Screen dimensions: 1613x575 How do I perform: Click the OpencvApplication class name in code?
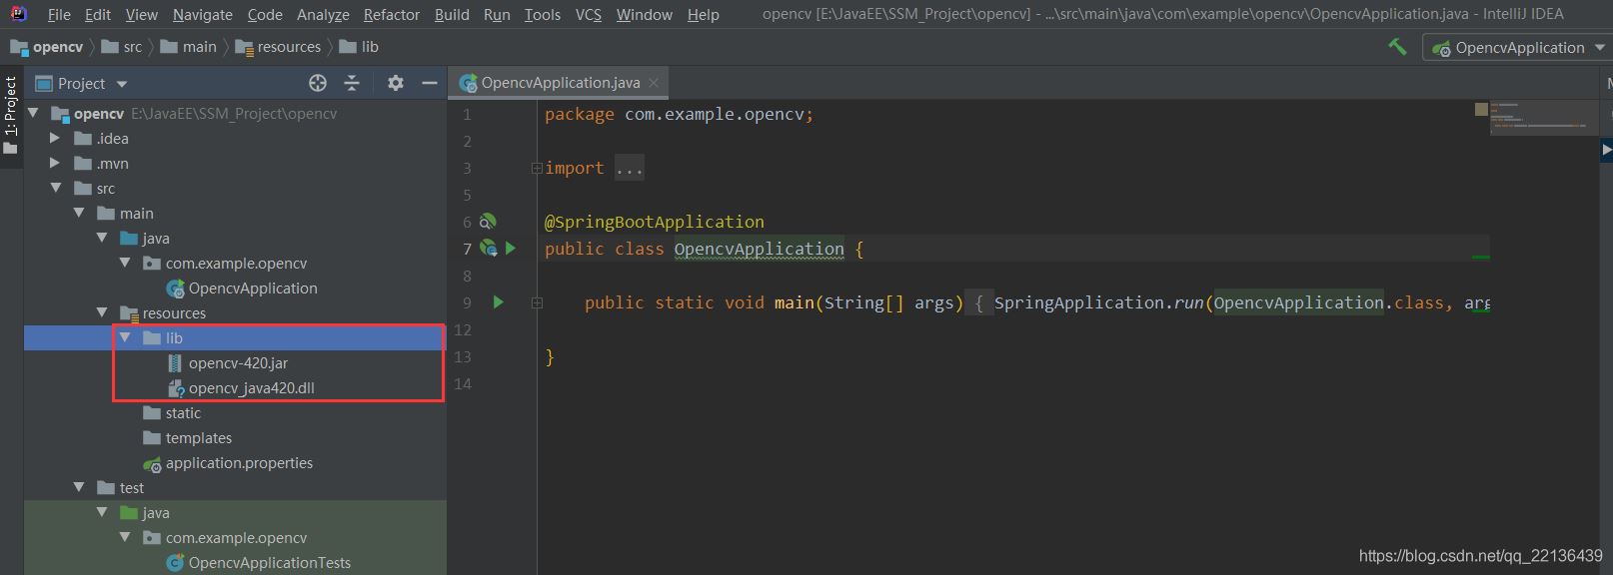759,249
